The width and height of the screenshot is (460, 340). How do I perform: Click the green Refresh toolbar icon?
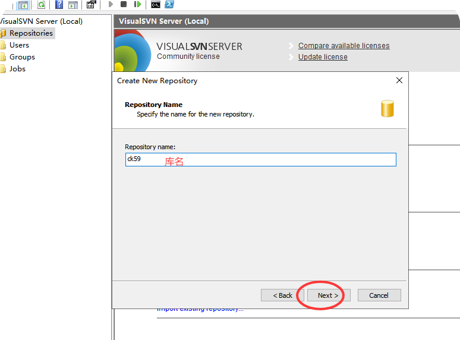[x=42, y=4]
